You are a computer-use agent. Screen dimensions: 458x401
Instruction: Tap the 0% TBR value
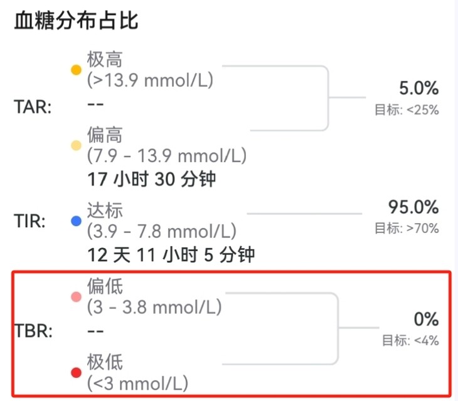click(426, 320)
